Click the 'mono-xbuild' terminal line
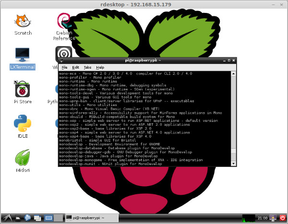 click(x=117, y=117)
